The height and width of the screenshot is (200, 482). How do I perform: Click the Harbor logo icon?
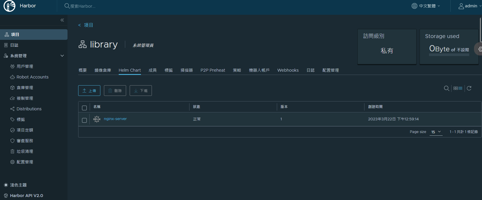click(9, 6)
